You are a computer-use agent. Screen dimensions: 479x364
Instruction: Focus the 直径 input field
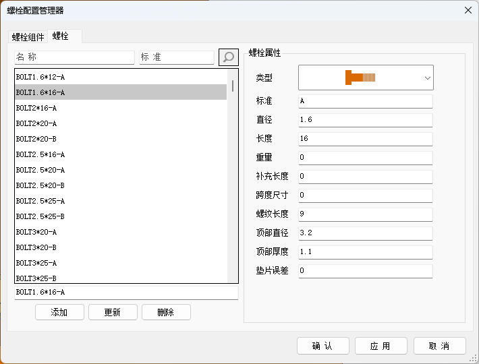(x=366, y=120)
